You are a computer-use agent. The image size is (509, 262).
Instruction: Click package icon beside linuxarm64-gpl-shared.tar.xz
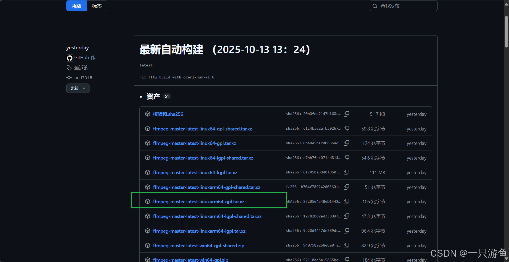point(148,187)
